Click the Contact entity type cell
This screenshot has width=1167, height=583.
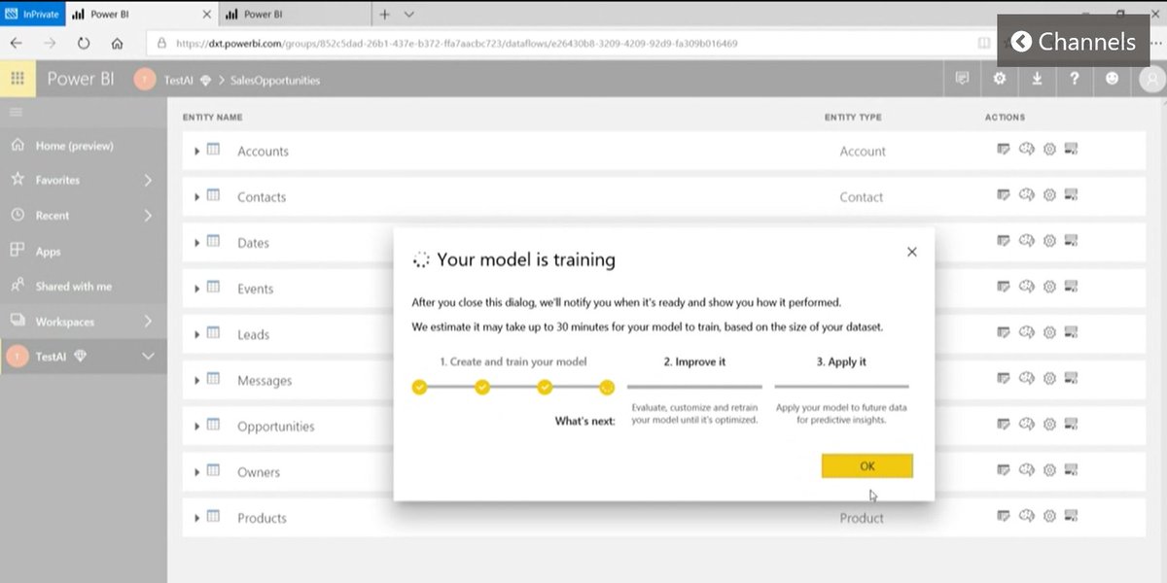(x=862, y=197)
